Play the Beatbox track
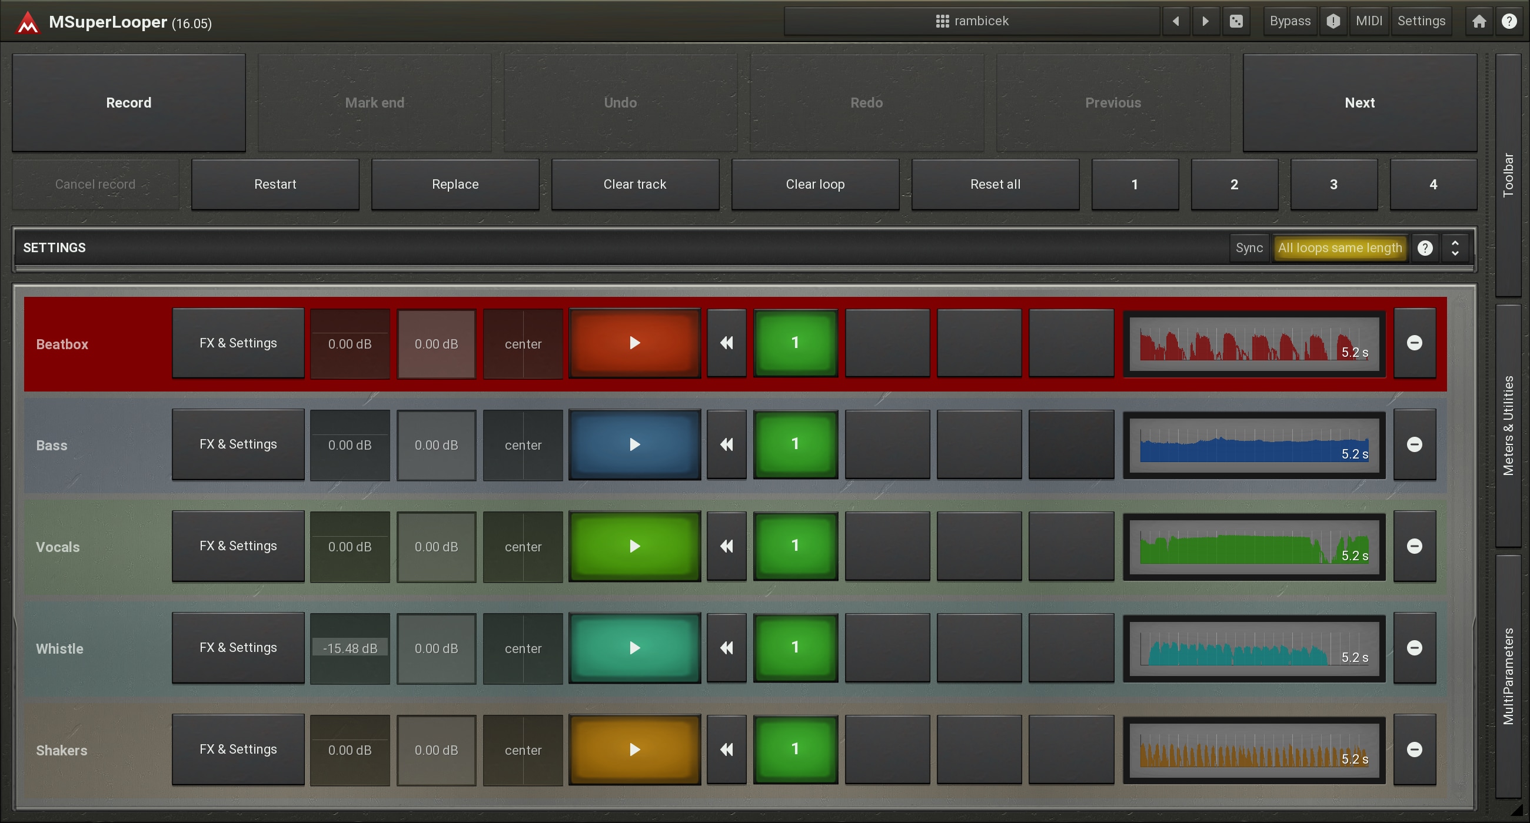The width and height of the screenshot is (1530, 823). (x=634, y=343)
